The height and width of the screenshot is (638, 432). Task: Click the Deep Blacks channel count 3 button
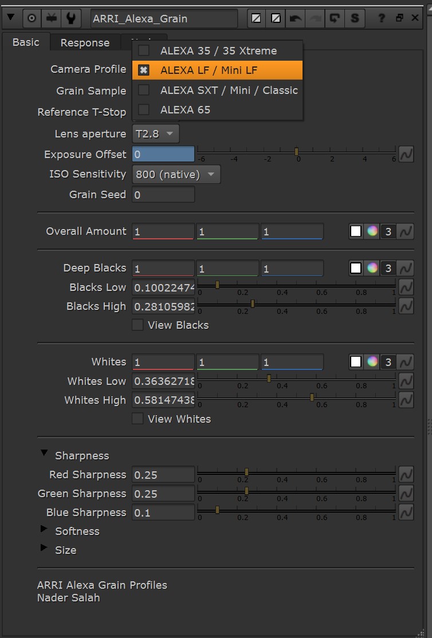[388, 268]
